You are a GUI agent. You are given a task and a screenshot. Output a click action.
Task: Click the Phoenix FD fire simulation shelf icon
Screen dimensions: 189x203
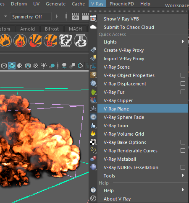click(x=5, y=41)
